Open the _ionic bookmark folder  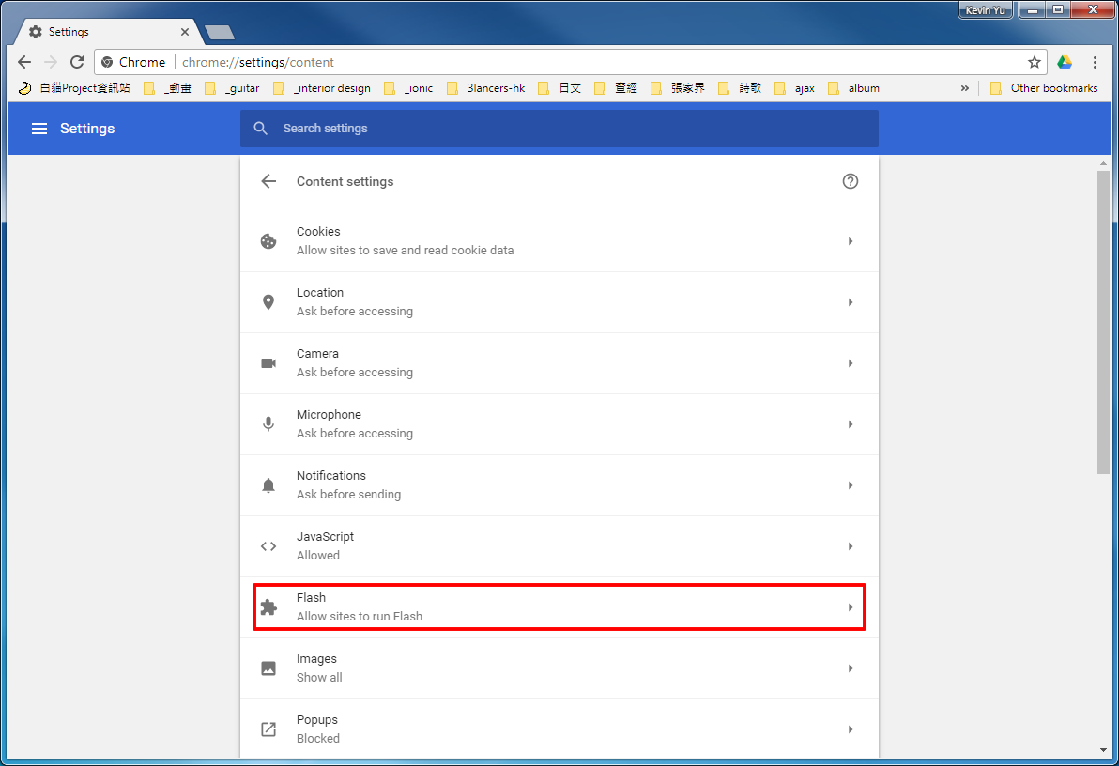[409, 88]
